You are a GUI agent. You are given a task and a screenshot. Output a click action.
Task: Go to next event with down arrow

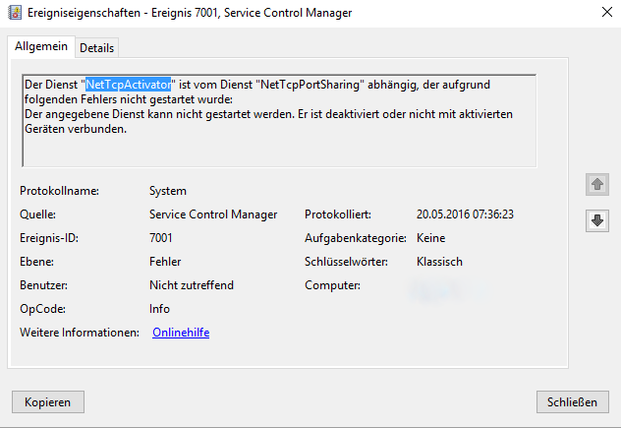(596, 220)
